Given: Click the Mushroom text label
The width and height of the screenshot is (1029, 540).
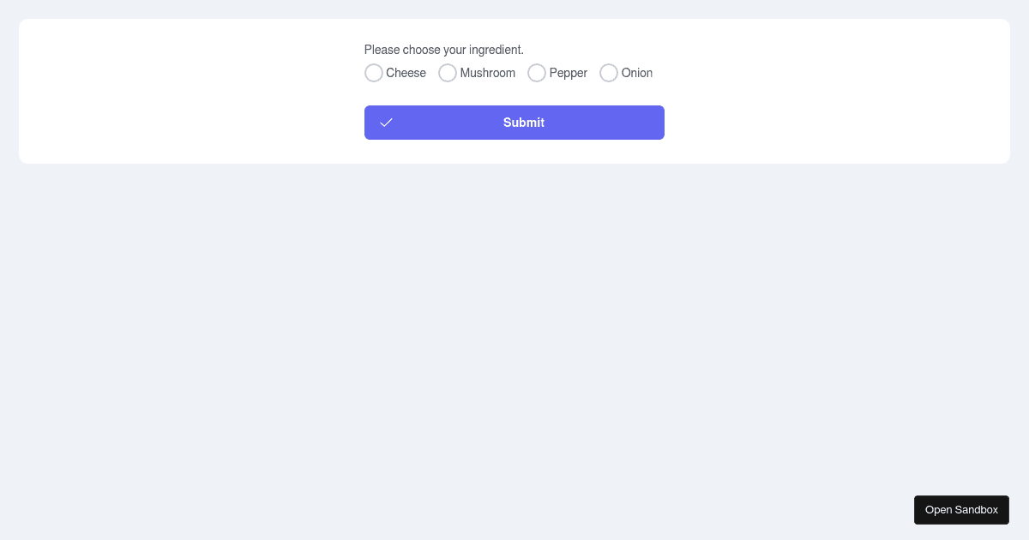Looking at the screenshot, I should pyautogui.click(x=488, y=73).
